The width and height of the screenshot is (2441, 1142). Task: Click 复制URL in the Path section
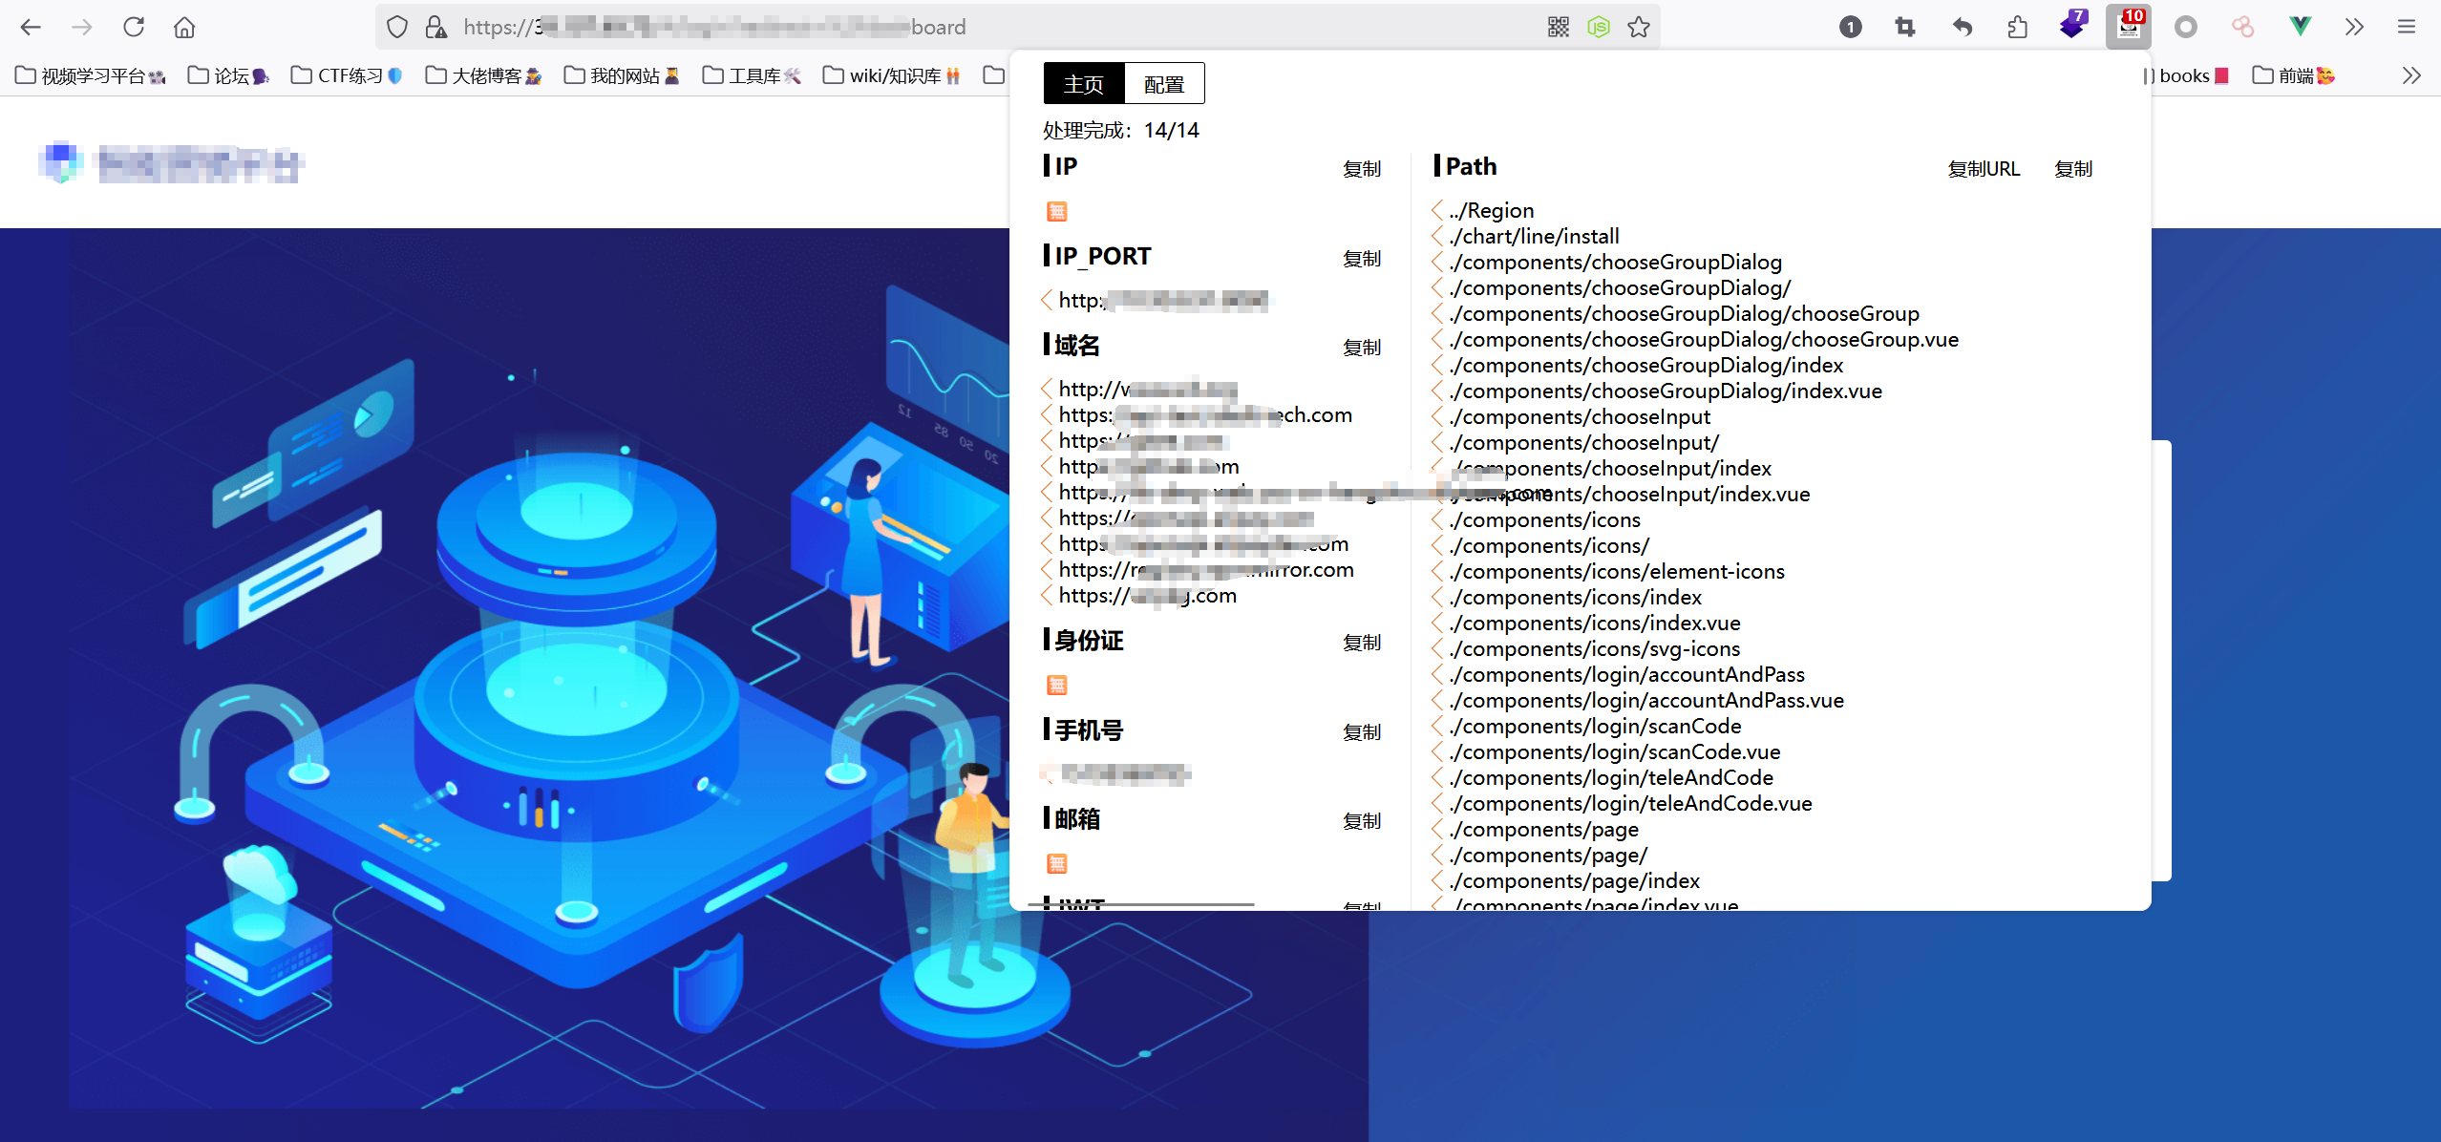coord(1984,169)
